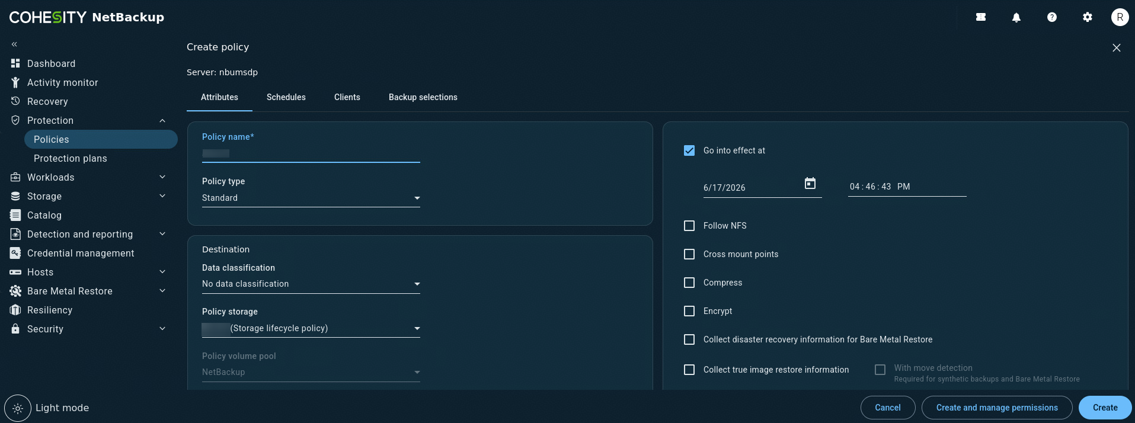Expand Bare Metal Restore chevron
The width and height of the screenshot is (1135, 423).
[x=162, y=291]
